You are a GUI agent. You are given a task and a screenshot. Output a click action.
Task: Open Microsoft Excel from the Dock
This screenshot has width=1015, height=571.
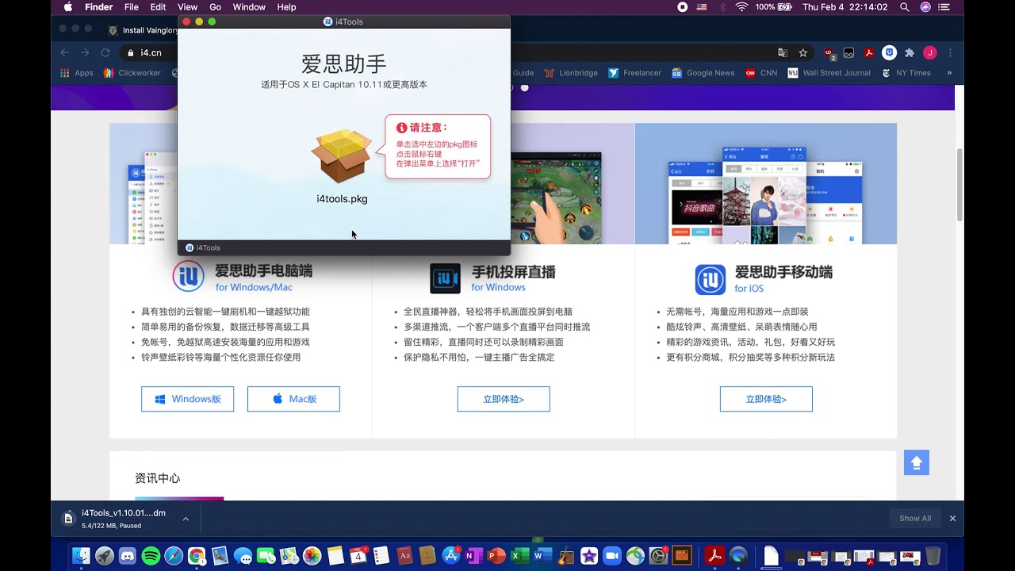coord(520,556)
